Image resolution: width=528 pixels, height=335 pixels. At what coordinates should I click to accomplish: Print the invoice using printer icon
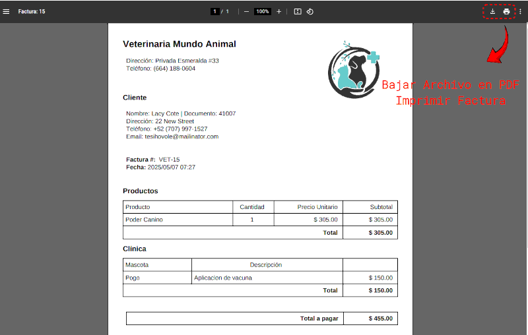[x=506, y=11]
